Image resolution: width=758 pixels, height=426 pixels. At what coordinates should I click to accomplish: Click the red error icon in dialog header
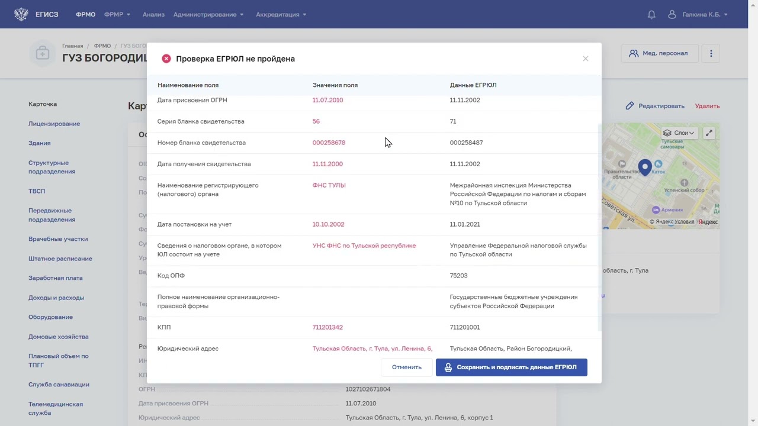coord(166,59)
